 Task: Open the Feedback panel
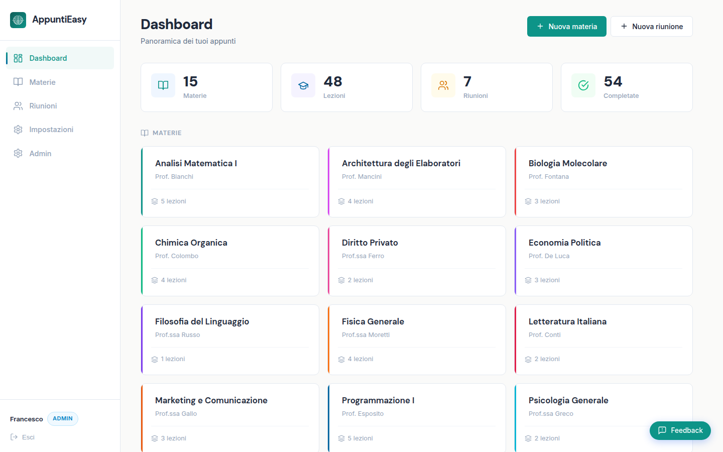[x=680, y=430]
